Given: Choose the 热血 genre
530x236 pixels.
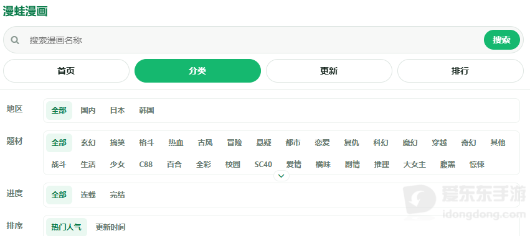Looking at the screenshot, I should 176,143.
